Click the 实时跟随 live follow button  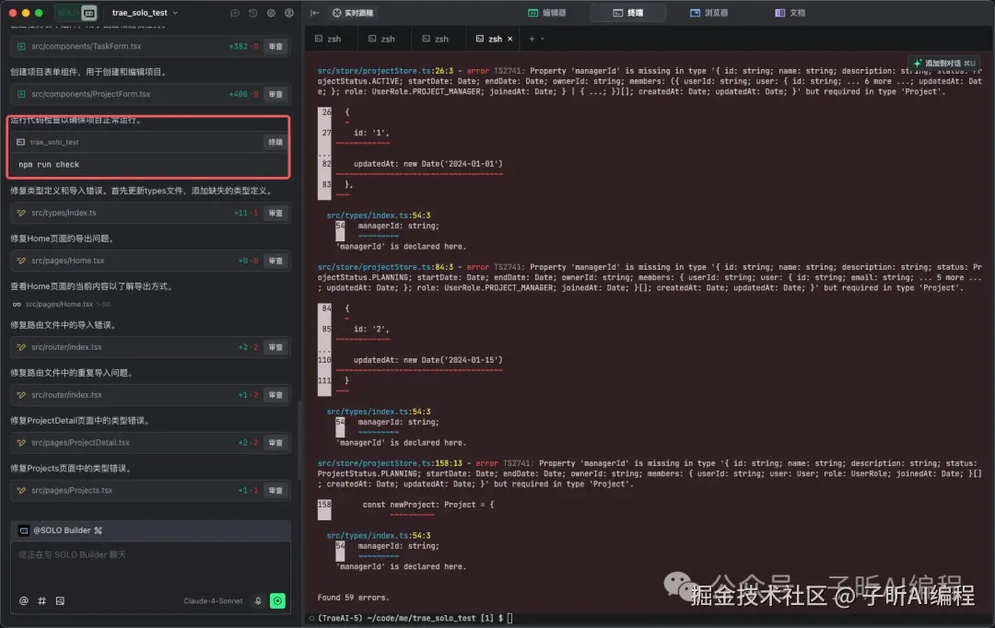(x=354, y=13)
